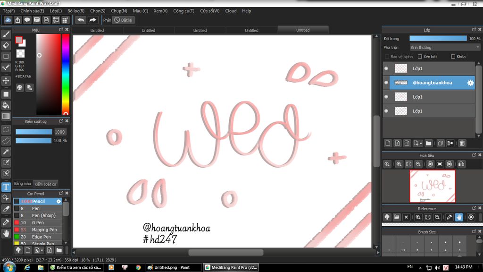483x272 pixels.
Task: Click the Navigator canvas thumbnail
Action: point(433,186)
